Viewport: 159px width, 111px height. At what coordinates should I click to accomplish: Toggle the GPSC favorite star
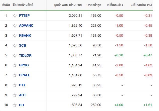coord(15,65)
